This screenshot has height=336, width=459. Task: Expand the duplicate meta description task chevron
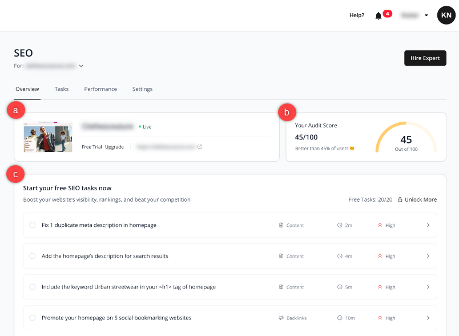coord(428,225)
